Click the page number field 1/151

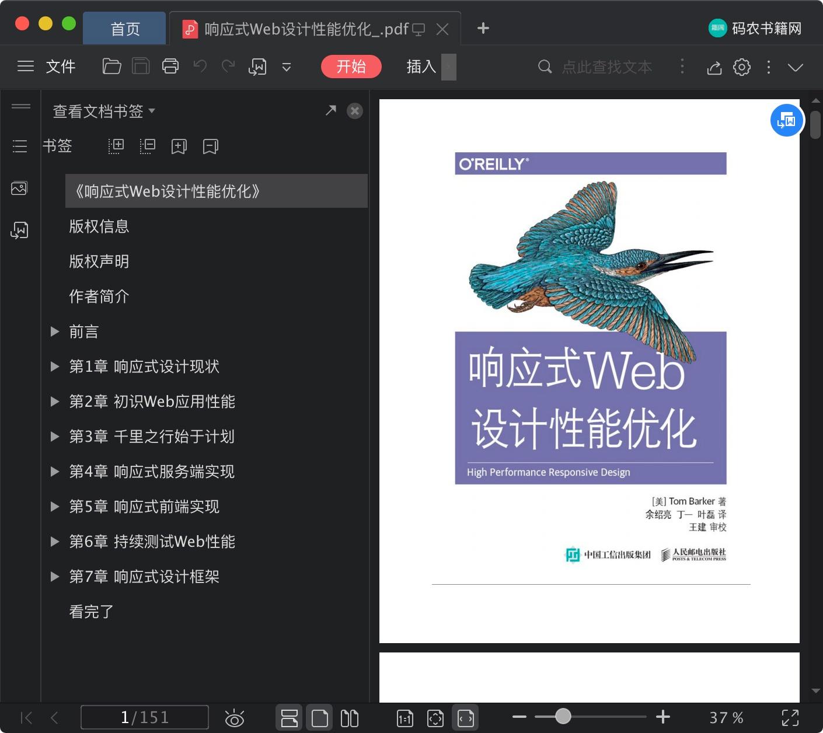145,717
